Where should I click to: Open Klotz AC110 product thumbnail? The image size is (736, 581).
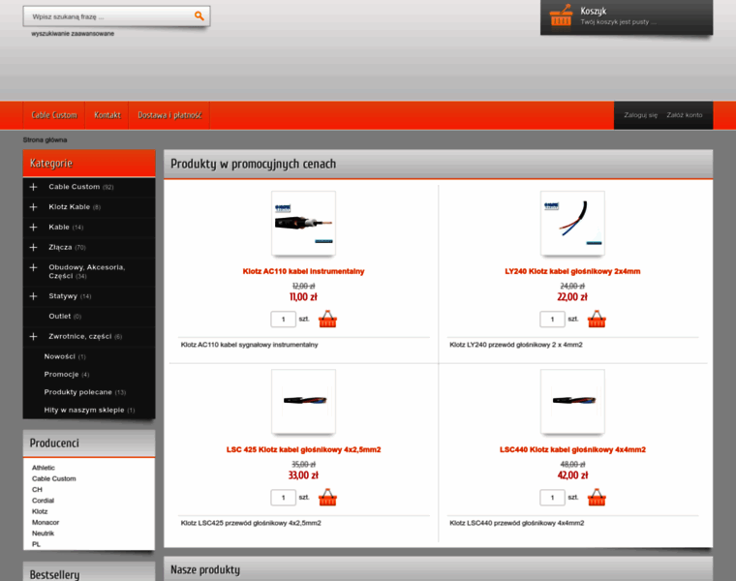pos(303,224)
